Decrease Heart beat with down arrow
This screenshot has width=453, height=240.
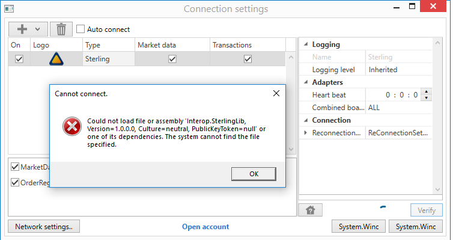pos(427,97)
